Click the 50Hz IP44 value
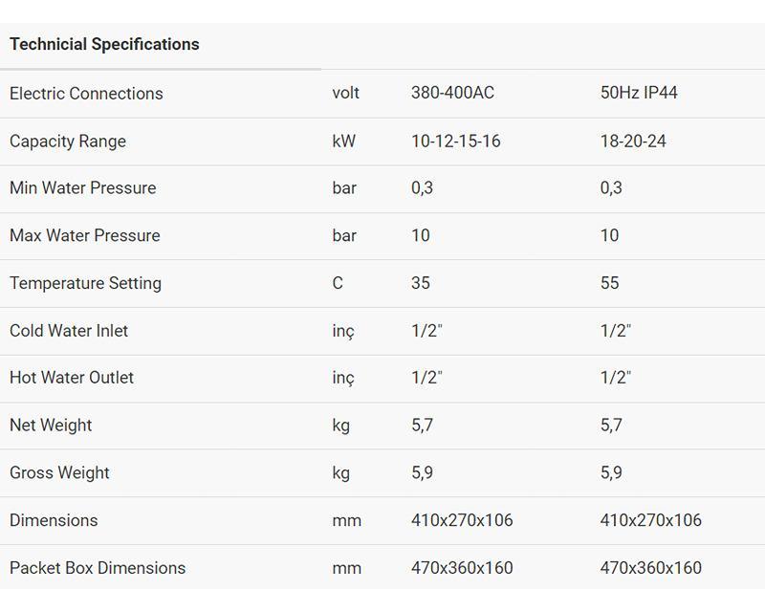The image size is (765, 612). (639, 93)
